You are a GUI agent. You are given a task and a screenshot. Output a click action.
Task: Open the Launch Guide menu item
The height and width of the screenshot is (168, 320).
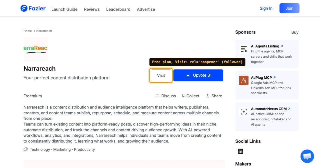click(x=64, y=9)
